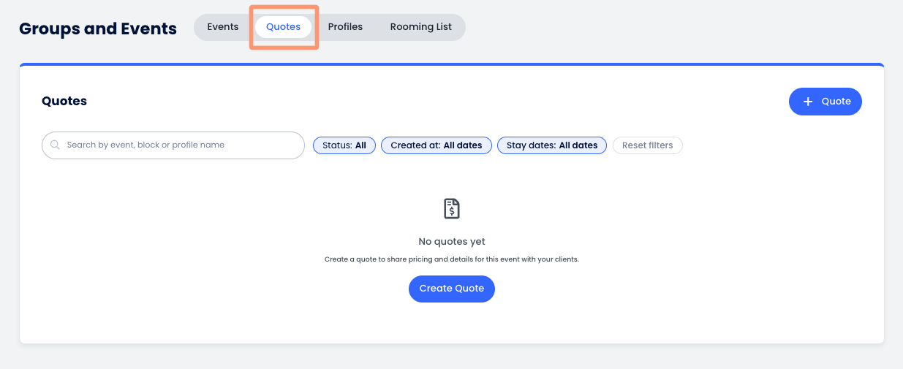Image resolution: width=903 pixels, height=369 pixels.
Task: Click the quote document dollar icon
Action: [452, 209]
